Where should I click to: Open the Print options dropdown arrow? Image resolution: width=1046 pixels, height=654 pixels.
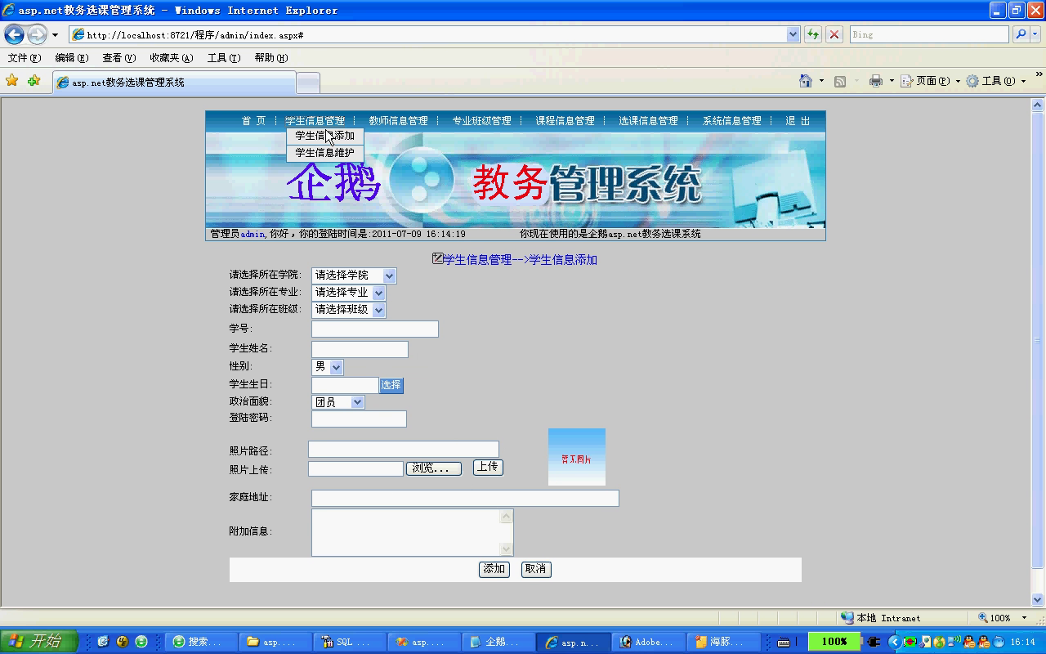tap(892, 81)
